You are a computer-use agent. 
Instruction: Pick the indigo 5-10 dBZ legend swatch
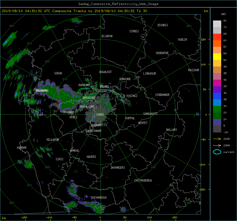pos(217,122)
